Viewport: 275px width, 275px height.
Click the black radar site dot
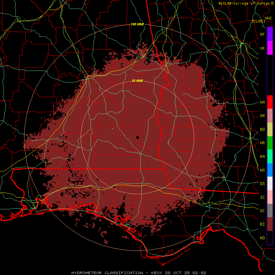click(137, 137)
